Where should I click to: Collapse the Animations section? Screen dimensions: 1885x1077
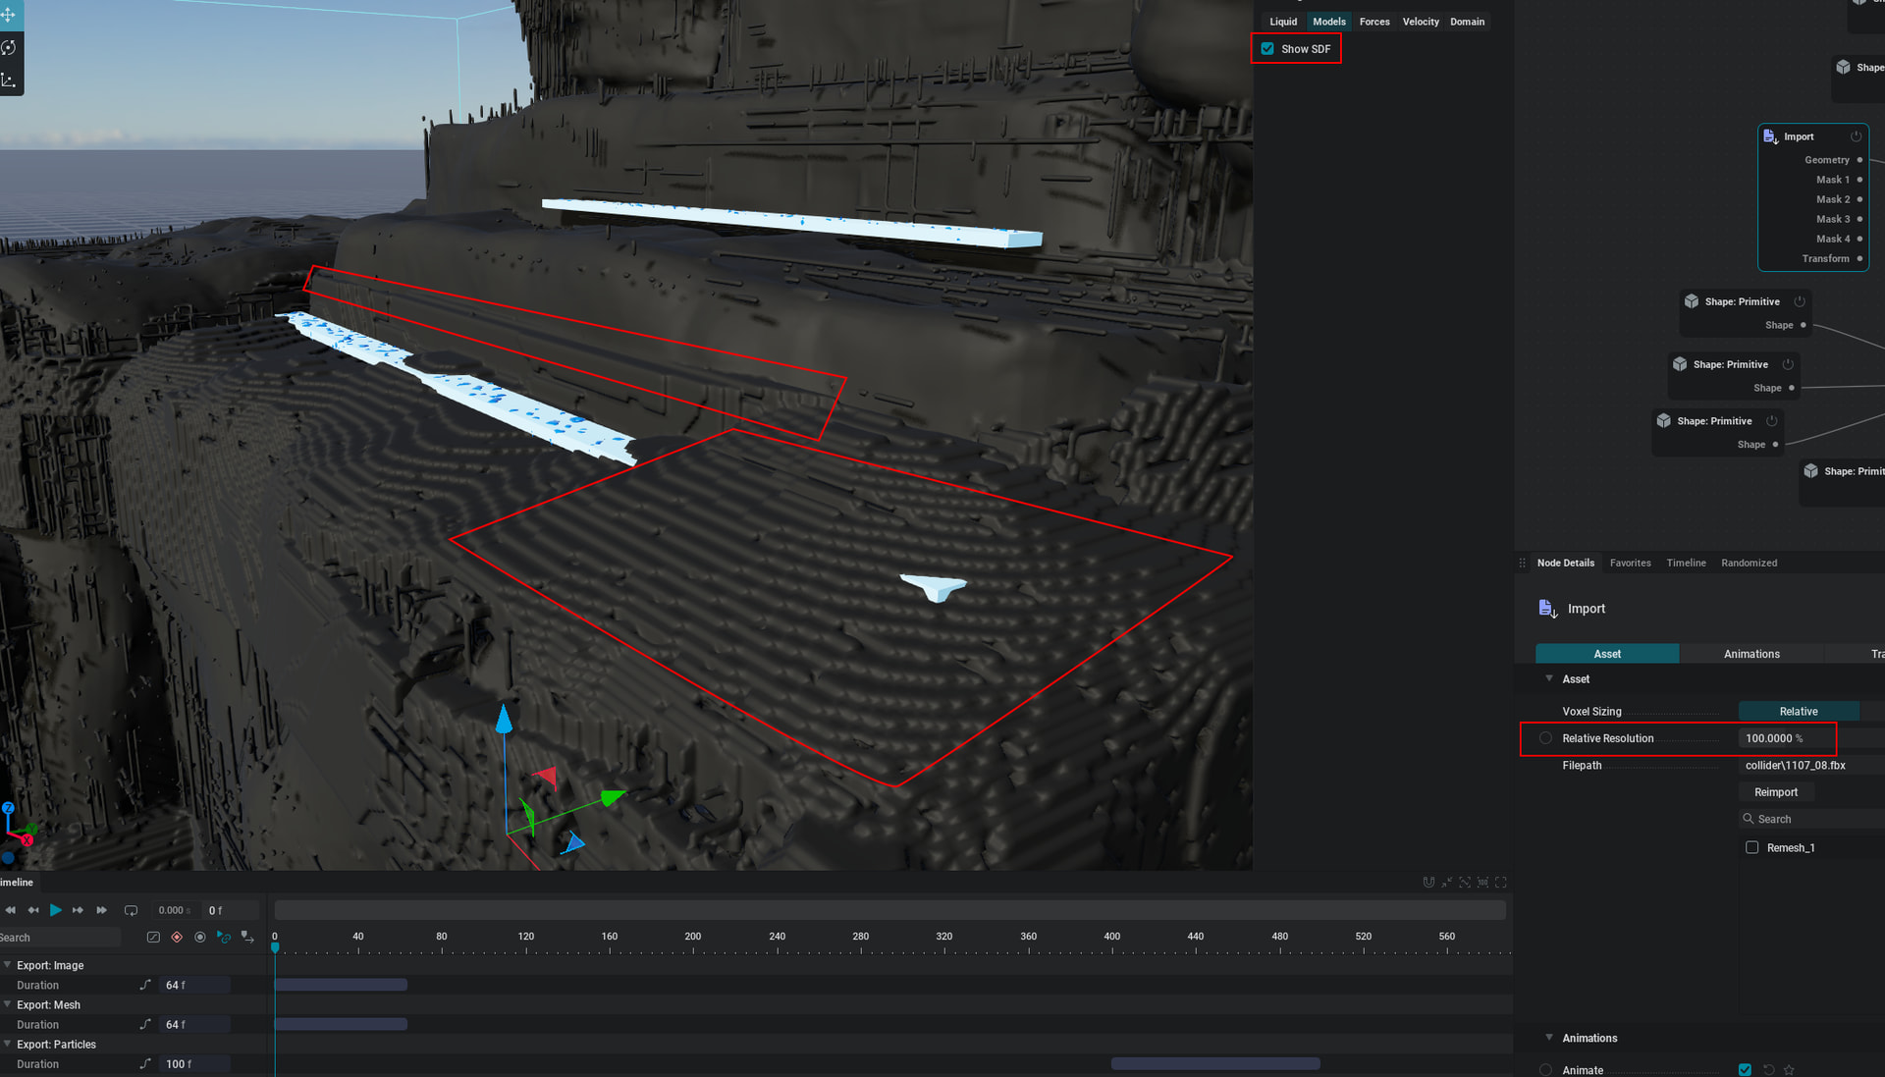(x=1549, y=1038)
